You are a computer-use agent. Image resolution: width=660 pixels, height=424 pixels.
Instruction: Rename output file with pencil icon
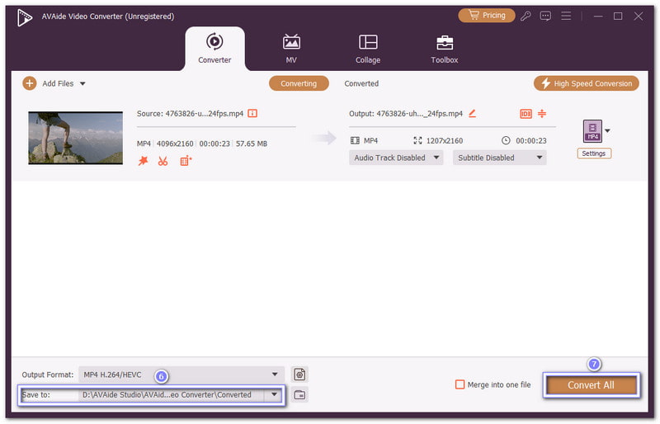coord(472,114)
